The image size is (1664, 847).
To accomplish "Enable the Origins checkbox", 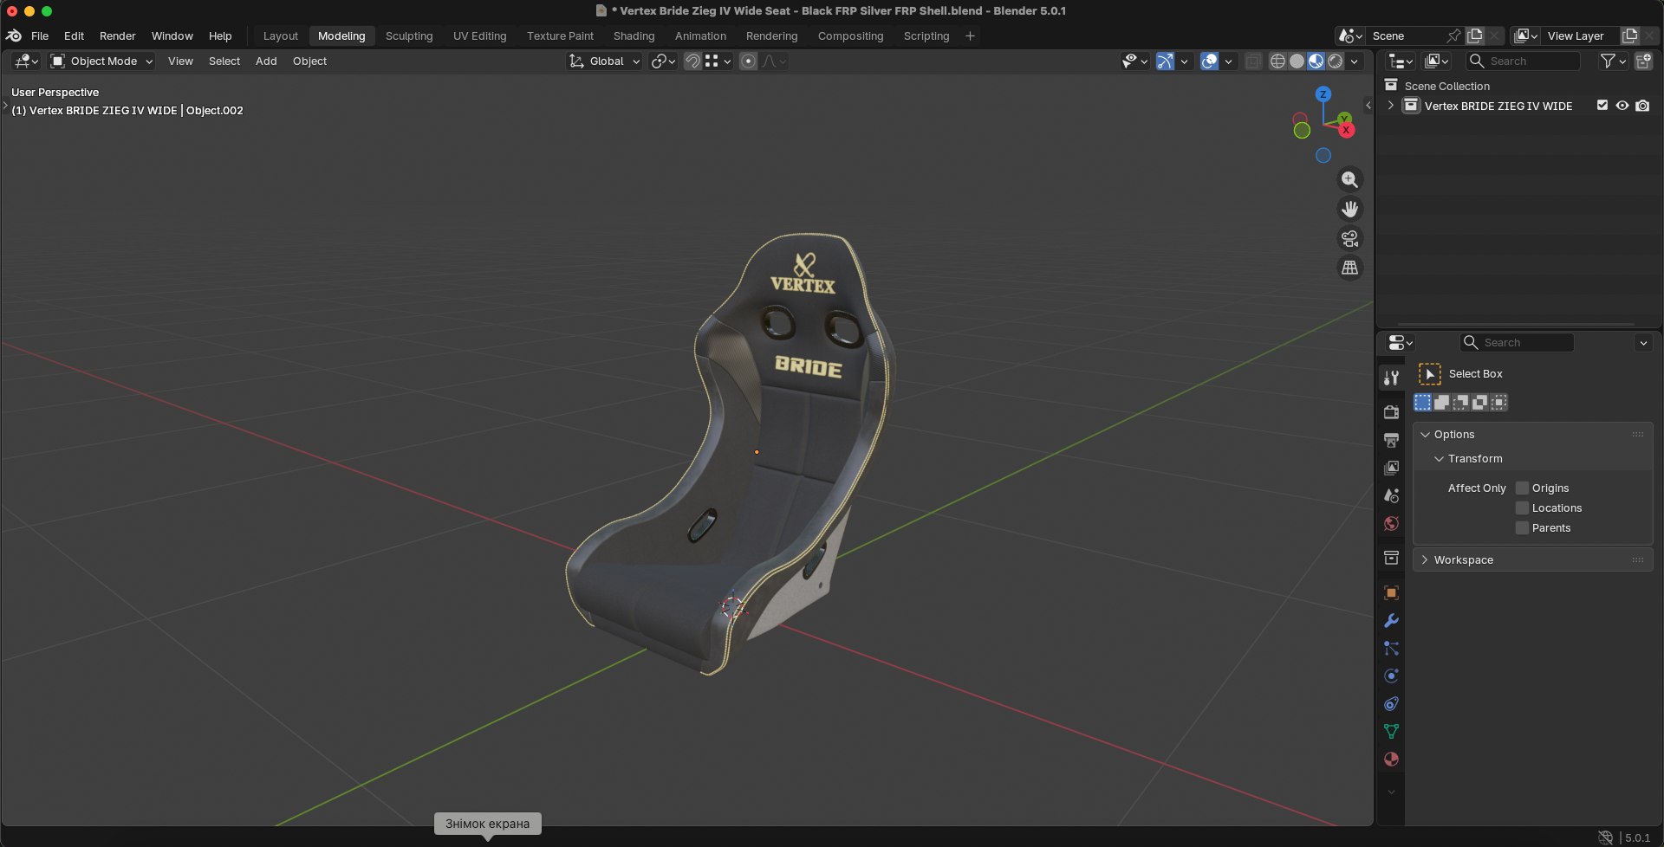I will (1522, 488).
